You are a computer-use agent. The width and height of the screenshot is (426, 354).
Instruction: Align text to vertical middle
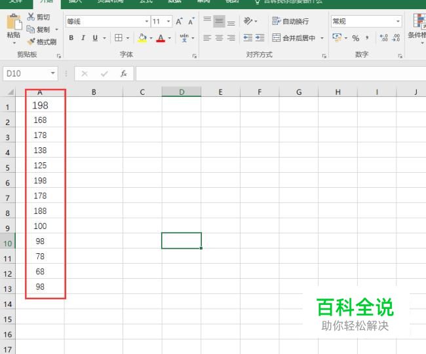point(220,22)
